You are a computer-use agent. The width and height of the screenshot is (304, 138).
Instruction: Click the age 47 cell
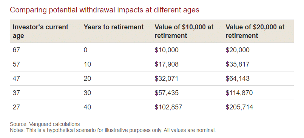coord(16,79)
